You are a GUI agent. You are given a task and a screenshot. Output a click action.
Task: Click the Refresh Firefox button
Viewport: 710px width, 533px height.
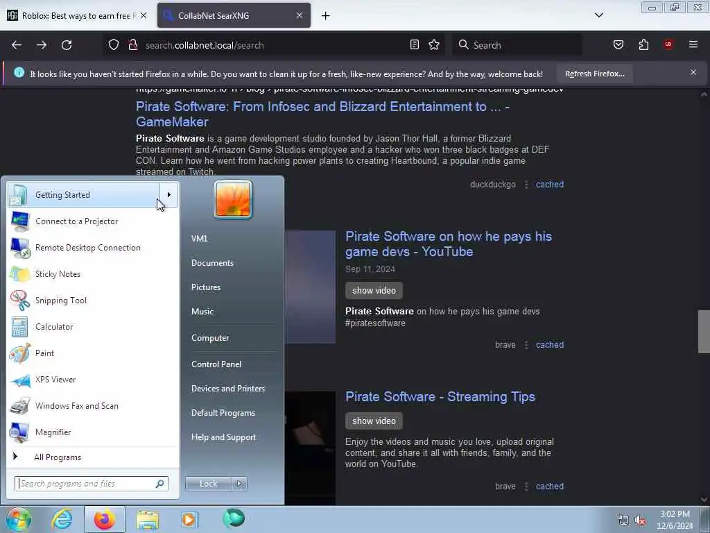[x=594, y=74]
